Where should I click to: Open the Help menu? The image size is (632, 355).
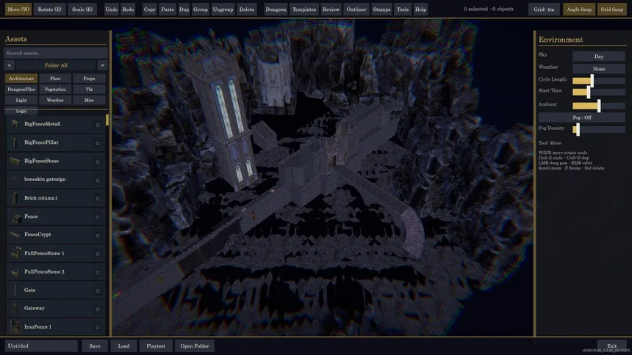[420, 10]
